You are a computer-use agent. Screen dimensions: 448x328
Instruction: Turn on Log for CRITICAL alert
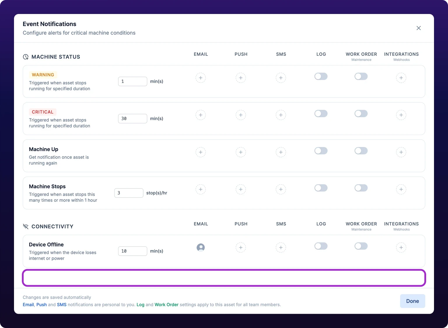point(321,113)
